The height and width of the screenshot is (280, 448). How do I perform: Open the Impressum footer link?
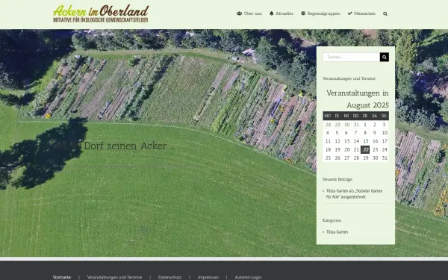coord(208,277)
